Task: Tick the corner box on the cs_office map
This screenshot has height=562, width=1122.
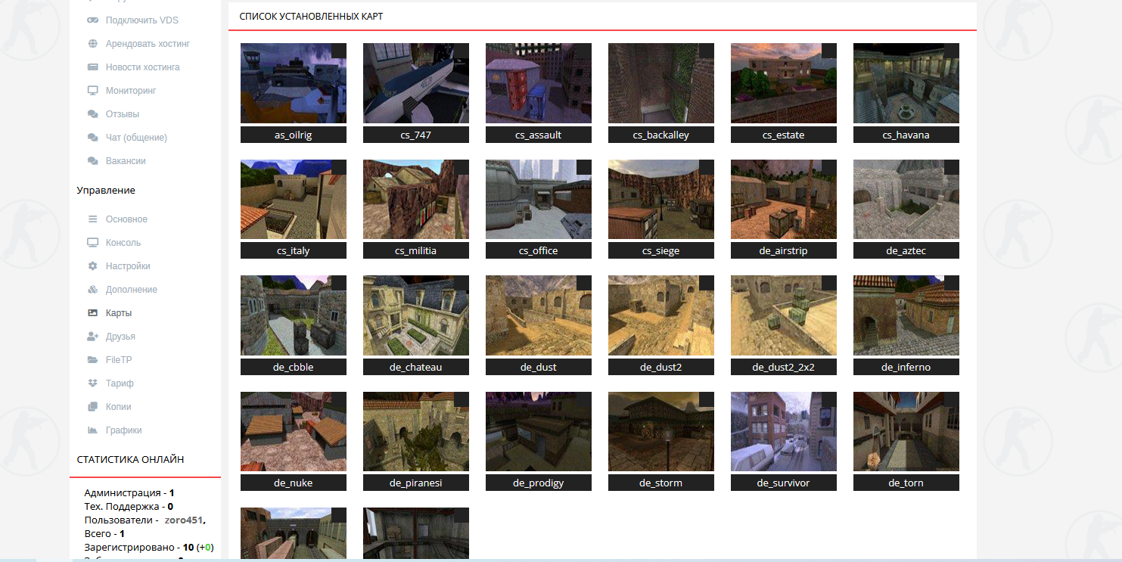Action: pos(584,167)
